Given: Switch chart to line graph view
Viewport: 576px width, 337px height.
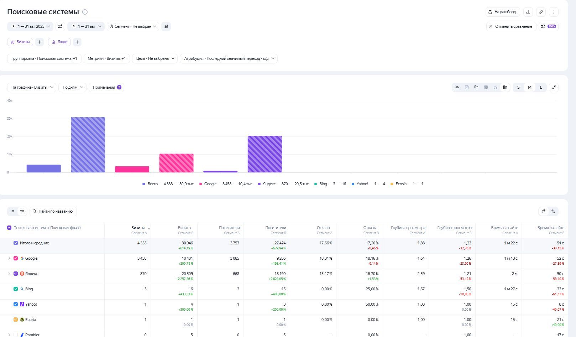Looking at the screenshot, I should point(457,87).
